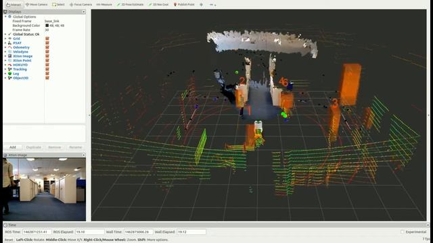Disable the Grid display checkbox
Viewport: 433px width, 243px height.
pyautogui.click(x=47, y=38)
